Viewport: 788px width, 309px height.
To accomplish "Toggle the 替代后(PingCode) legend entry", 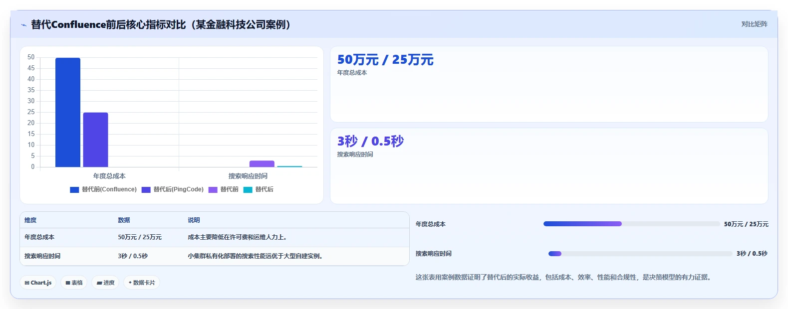I will click(173, 189).
